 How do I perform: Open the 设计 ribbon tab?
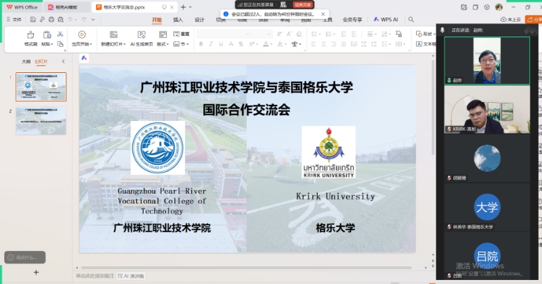click(x=199, y=20)
